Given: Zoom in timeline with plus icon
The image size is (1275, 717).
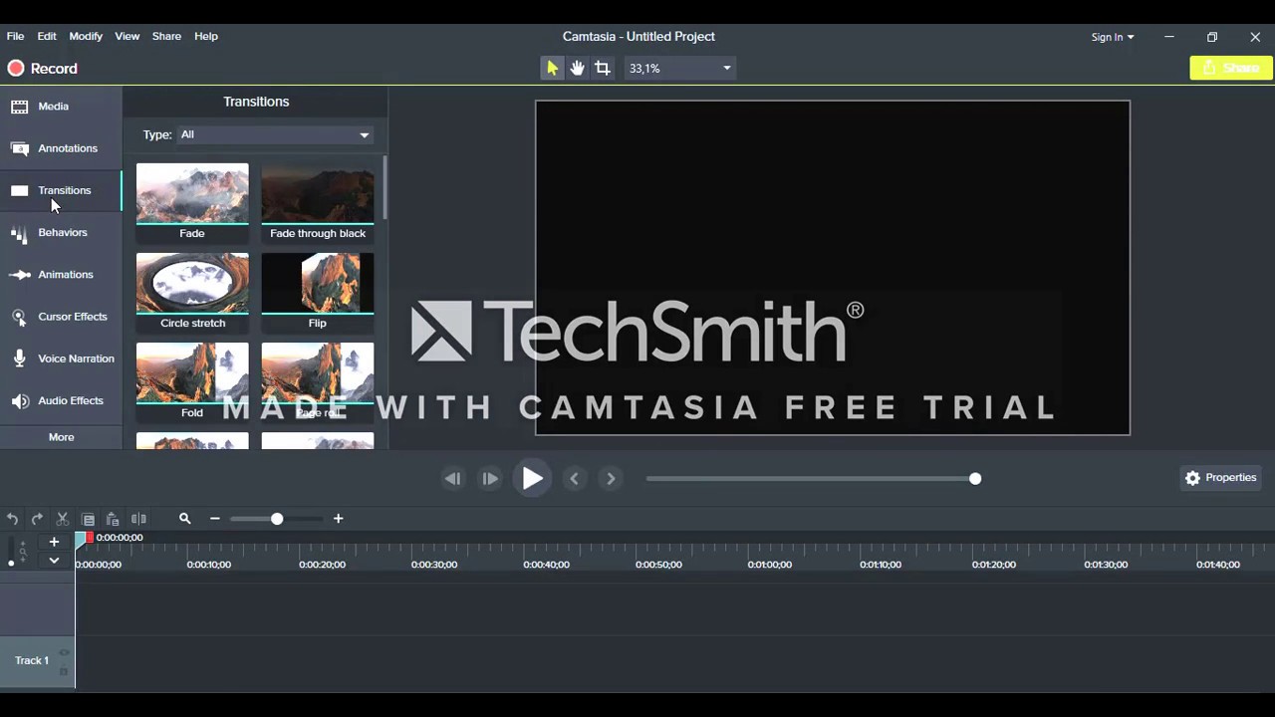Looking at the screenshot, I should [339, 519].
